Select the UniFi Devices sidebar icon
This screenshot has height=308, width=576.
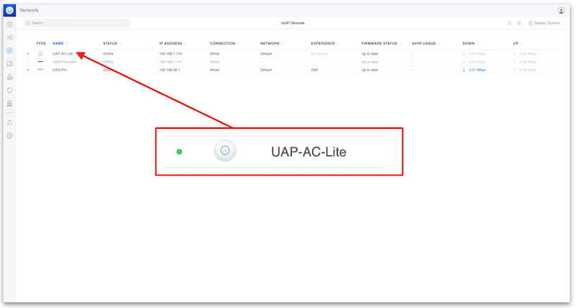9,50
